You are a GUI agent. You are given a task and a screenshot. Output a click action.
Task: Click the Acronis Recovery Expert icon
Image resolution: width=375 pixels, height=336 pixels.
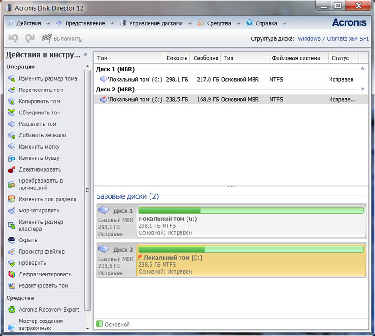coord(12,309)
